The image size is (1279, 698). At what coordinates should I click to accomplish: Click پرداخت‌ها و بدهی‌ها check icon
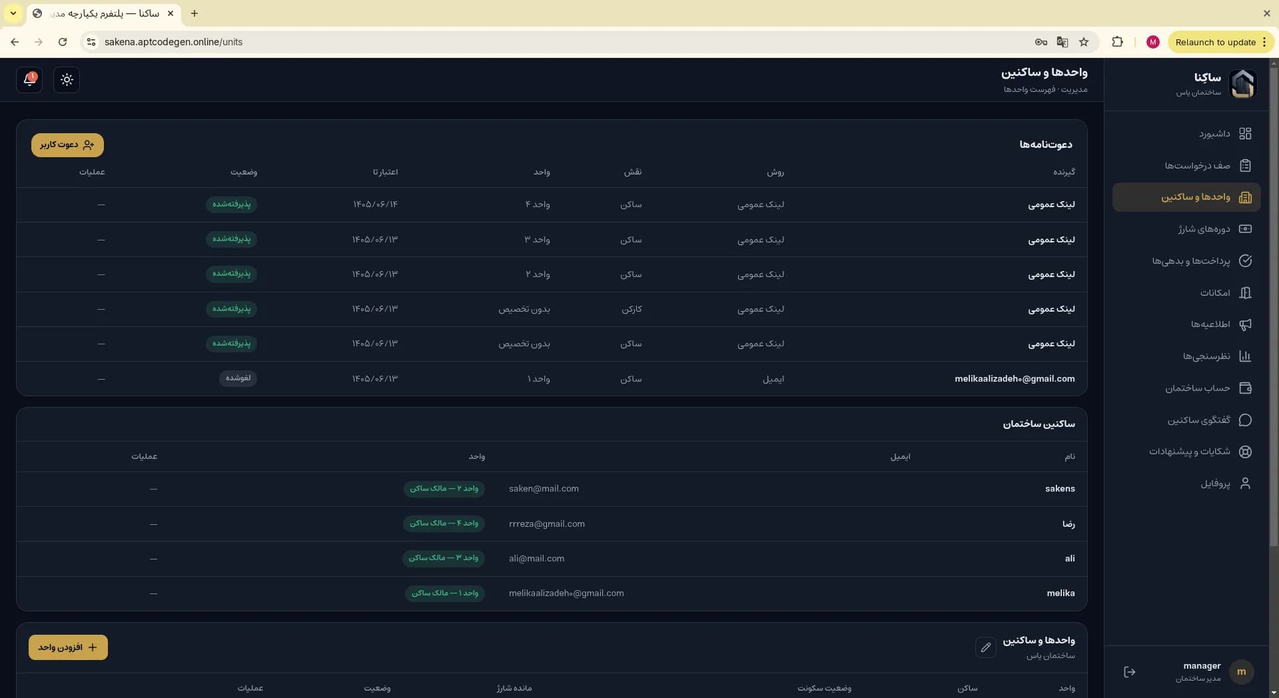click(x=1245, y=261)
